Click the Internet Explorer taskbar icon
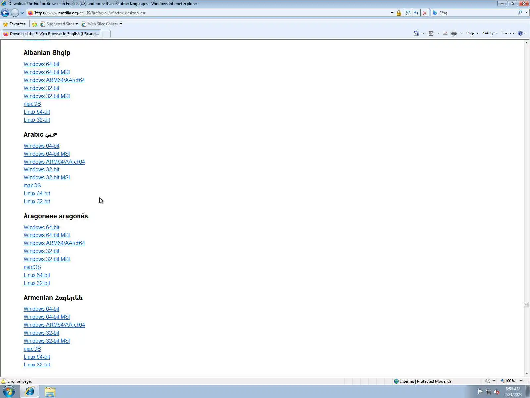 (30, 392)
